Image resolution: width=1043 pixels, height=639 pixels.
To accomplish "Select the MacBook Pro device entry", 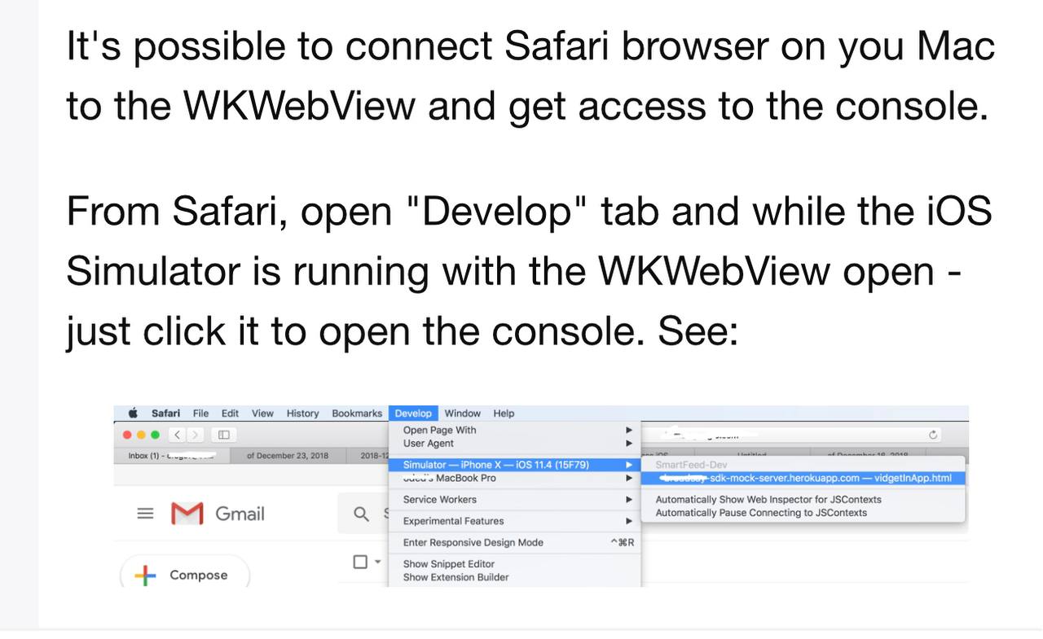I will click(516, 478).
